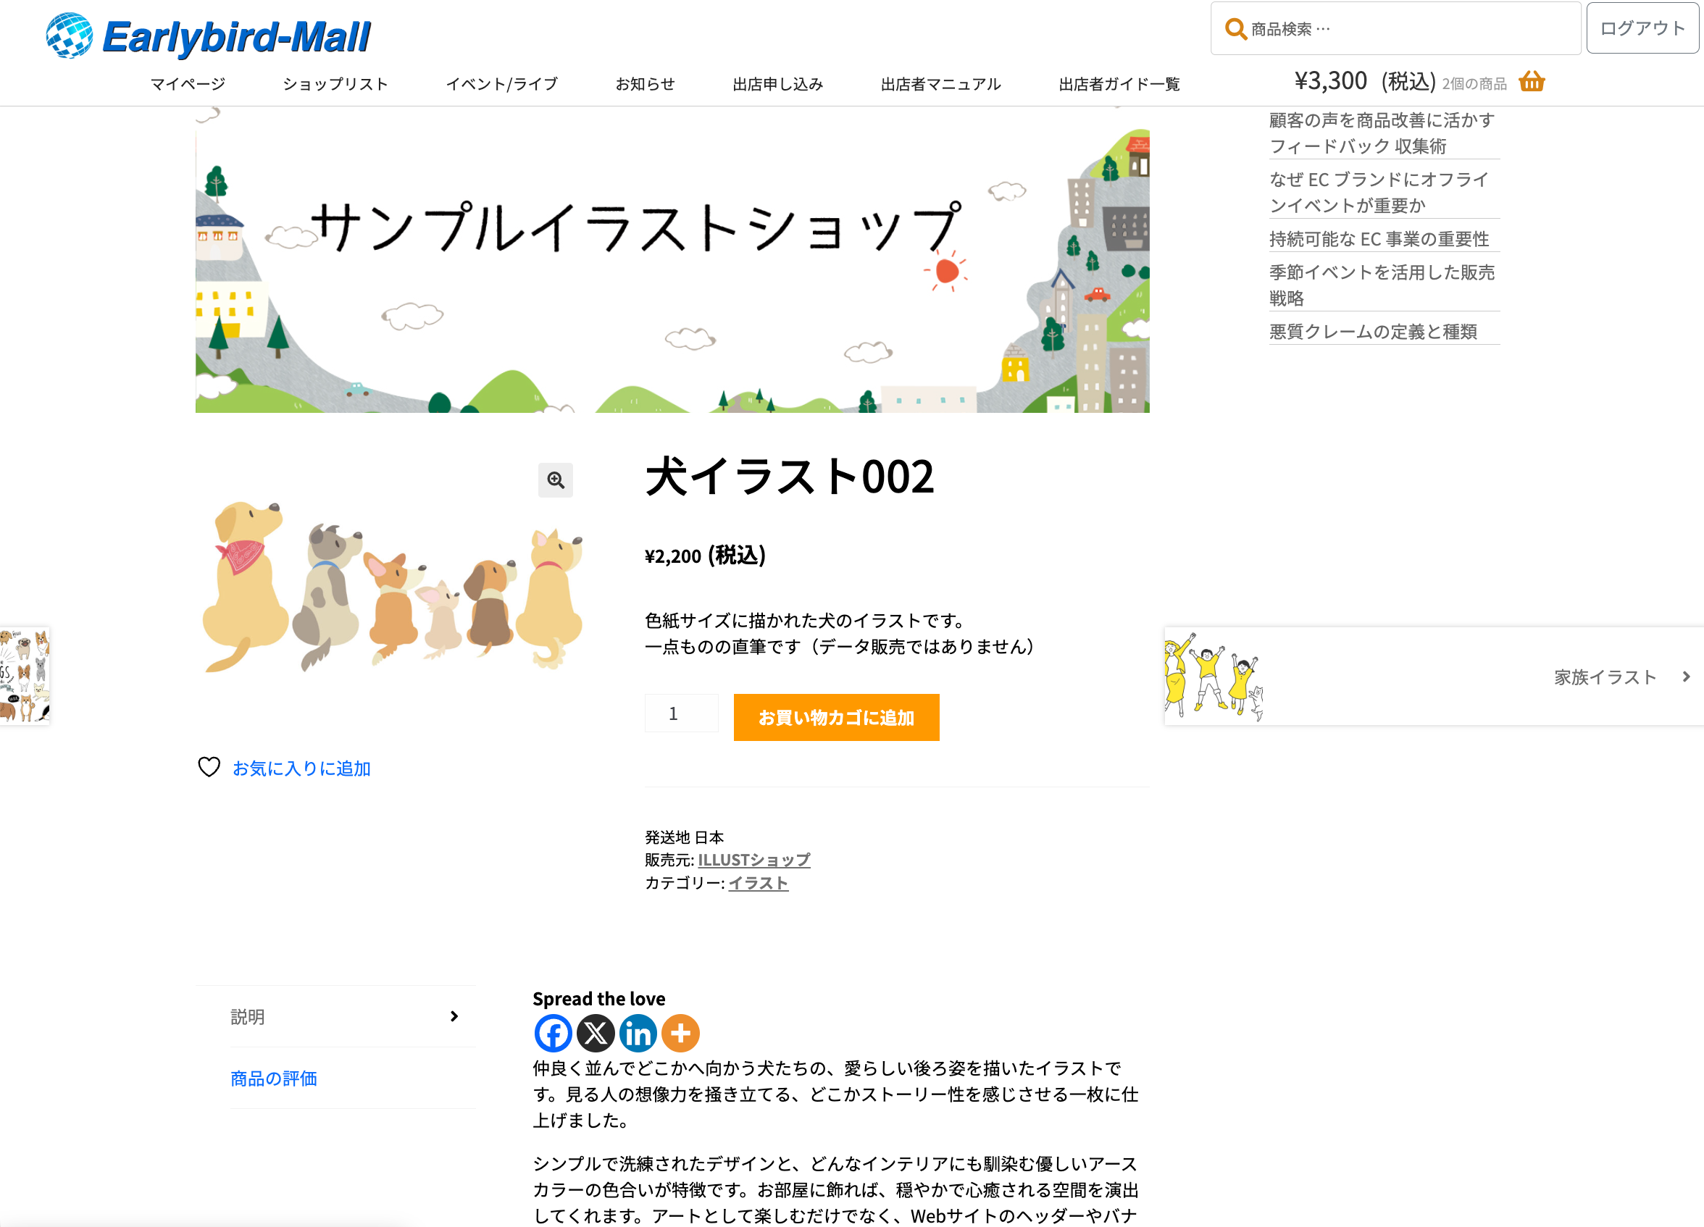The height and width of the screenshot is (1227, 1704).
Task: Expand the 説明 tab arrow
Action: pos(454,1016)
